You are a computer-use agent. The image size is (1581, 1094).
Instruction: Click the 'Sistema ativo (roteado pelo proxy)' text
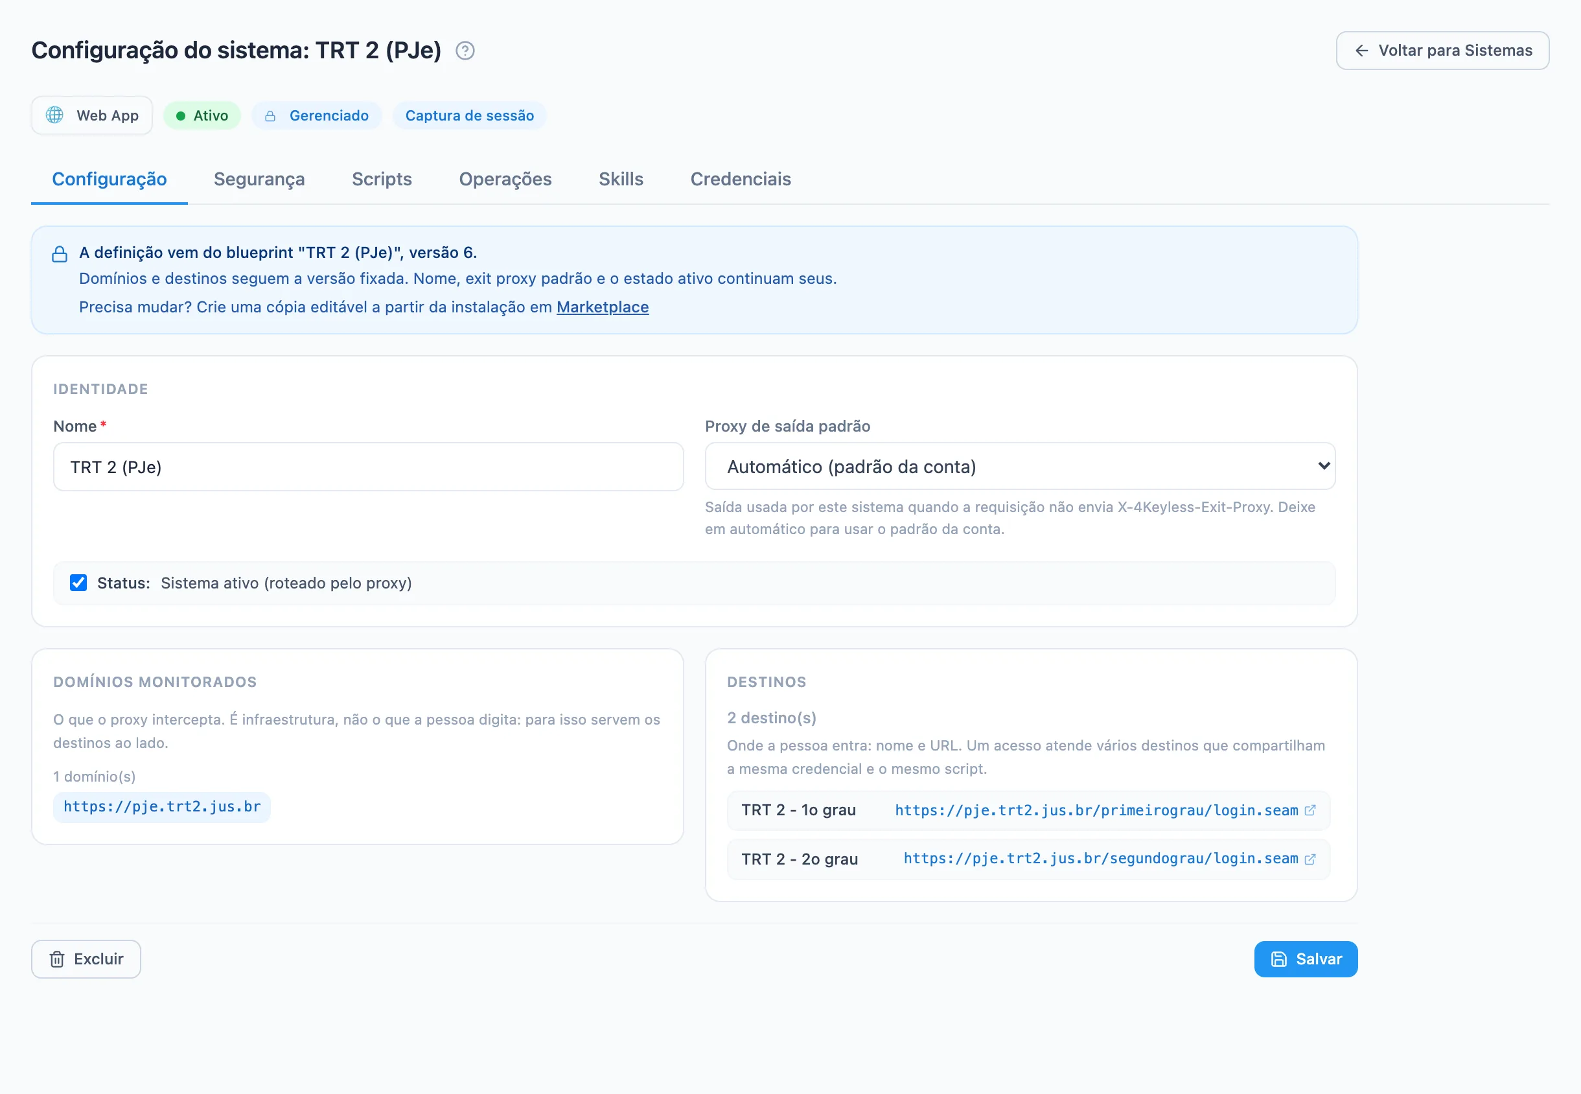pyautogui.click(x=286, y=583)
